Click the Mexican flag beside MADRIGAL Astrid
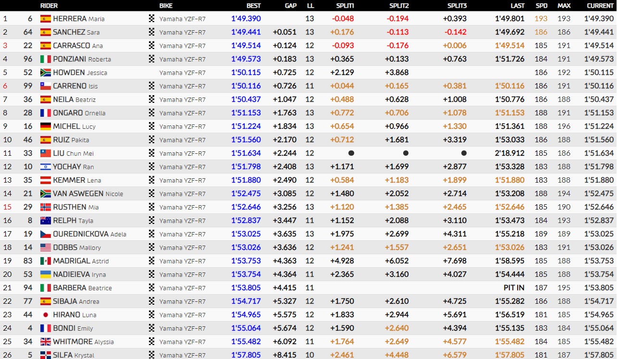This screenshot has width=618, height=359. point(46,261)
